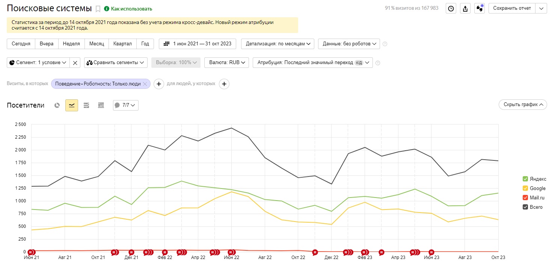Toggle Google series checkbox in legend
Image resolution: width=552 pixels, height=265 pixels.
525,188
